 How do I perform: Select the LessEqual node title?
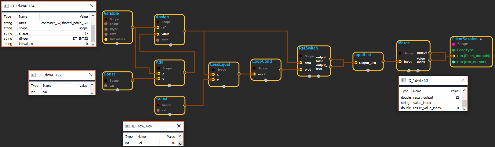(220, 64)
